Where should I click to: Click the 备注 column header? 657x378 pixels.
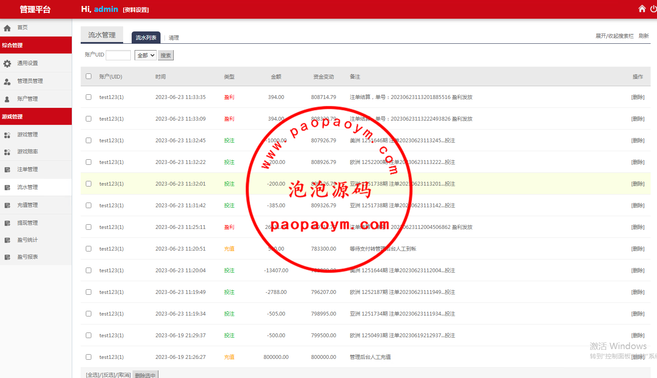[355, 77]
